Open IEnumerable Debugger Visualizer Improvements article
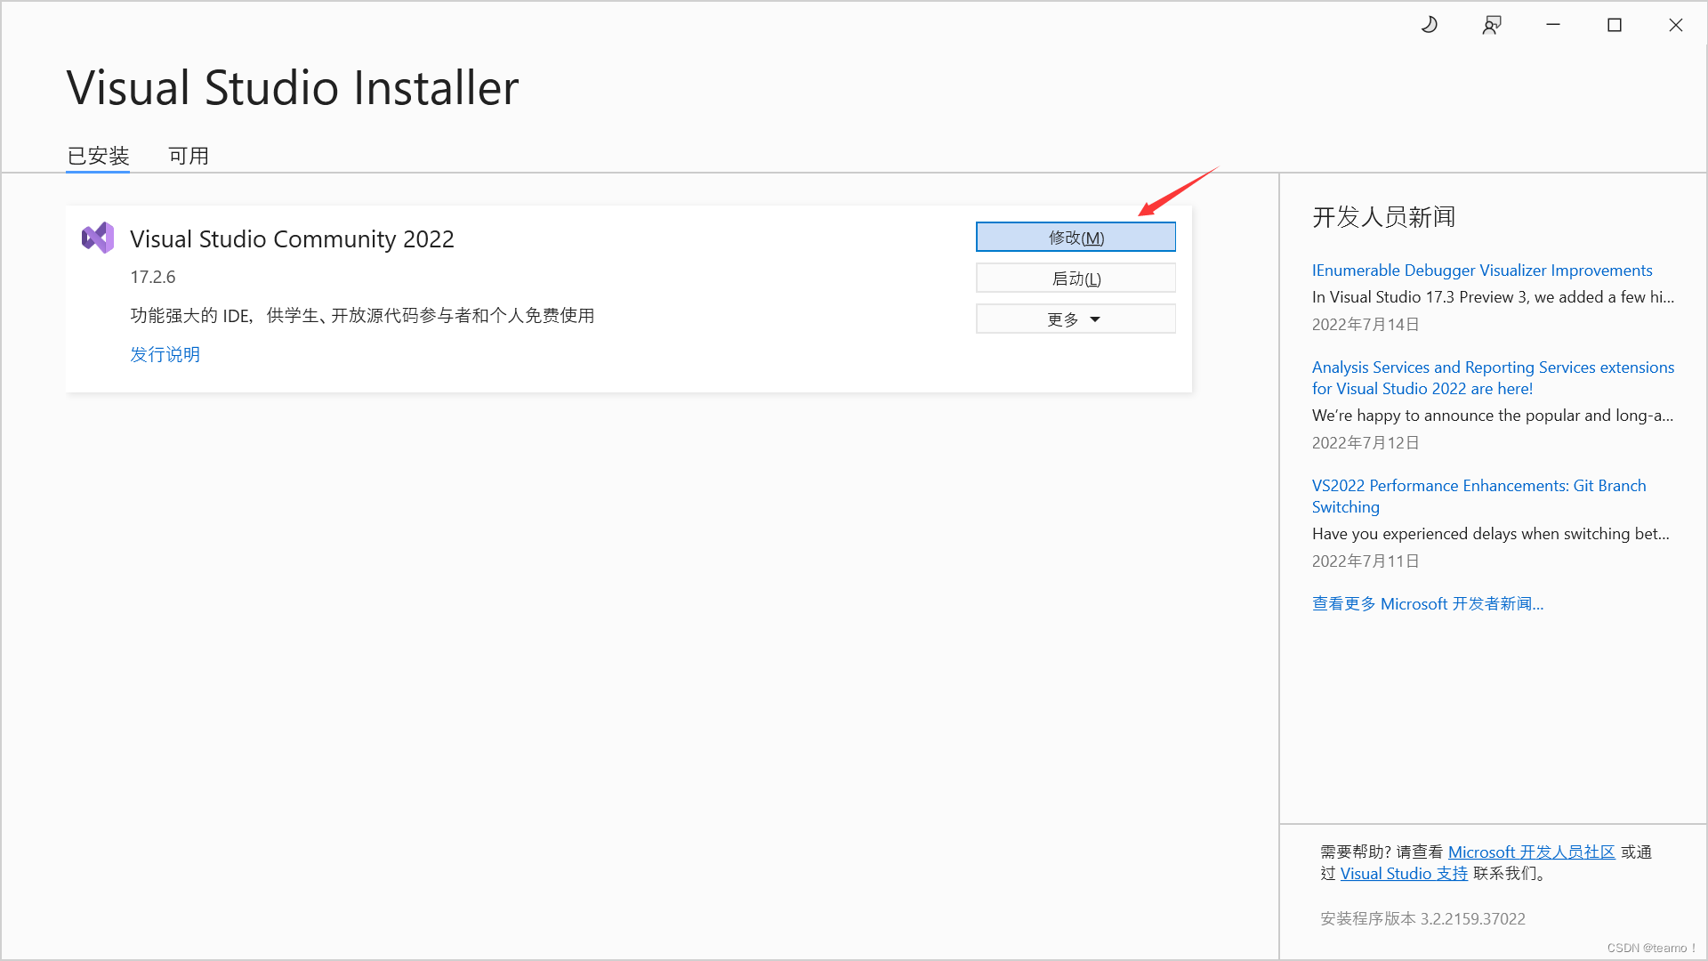 [1481, 271]
